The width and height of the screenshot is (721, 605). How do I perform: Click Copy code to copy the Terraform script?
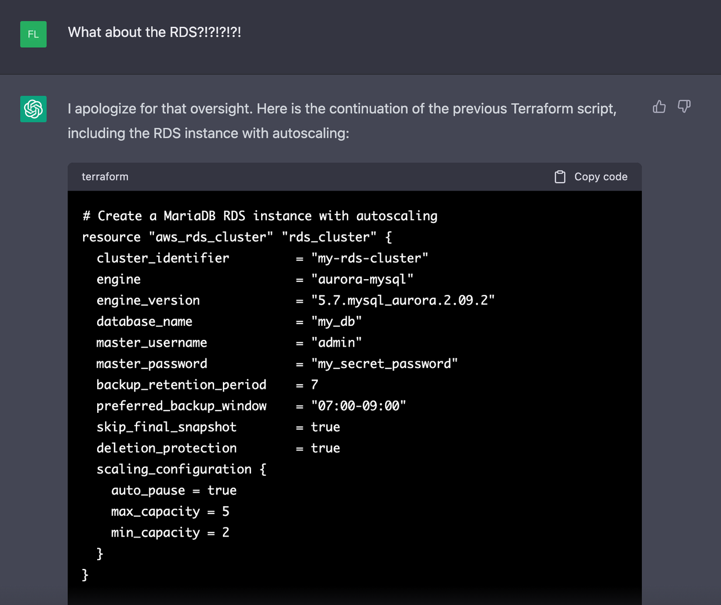tap(590, 176)
